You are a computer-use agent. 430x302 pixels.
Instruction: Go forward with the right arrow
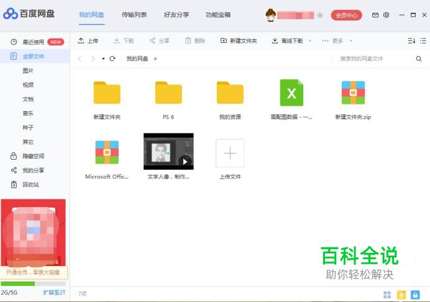click(x=93, y=58)
